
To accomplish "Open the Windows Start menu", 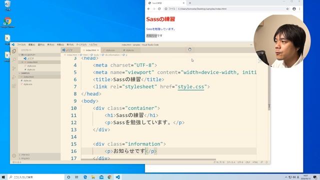I will click(x=3, y=177).
